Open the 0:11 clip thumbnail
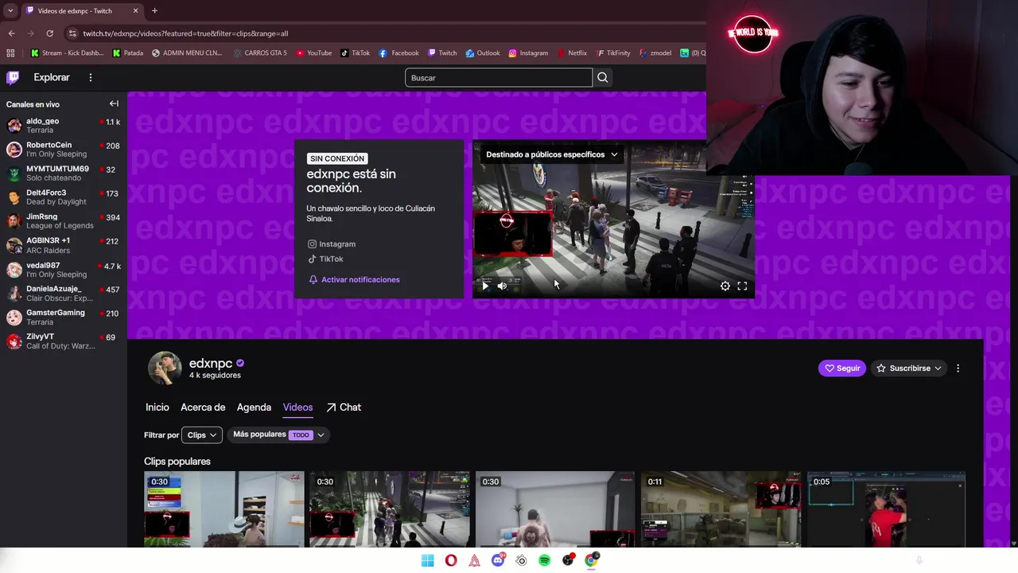Viewport: 1018px width, 573px height. click(x=721, y=509)
